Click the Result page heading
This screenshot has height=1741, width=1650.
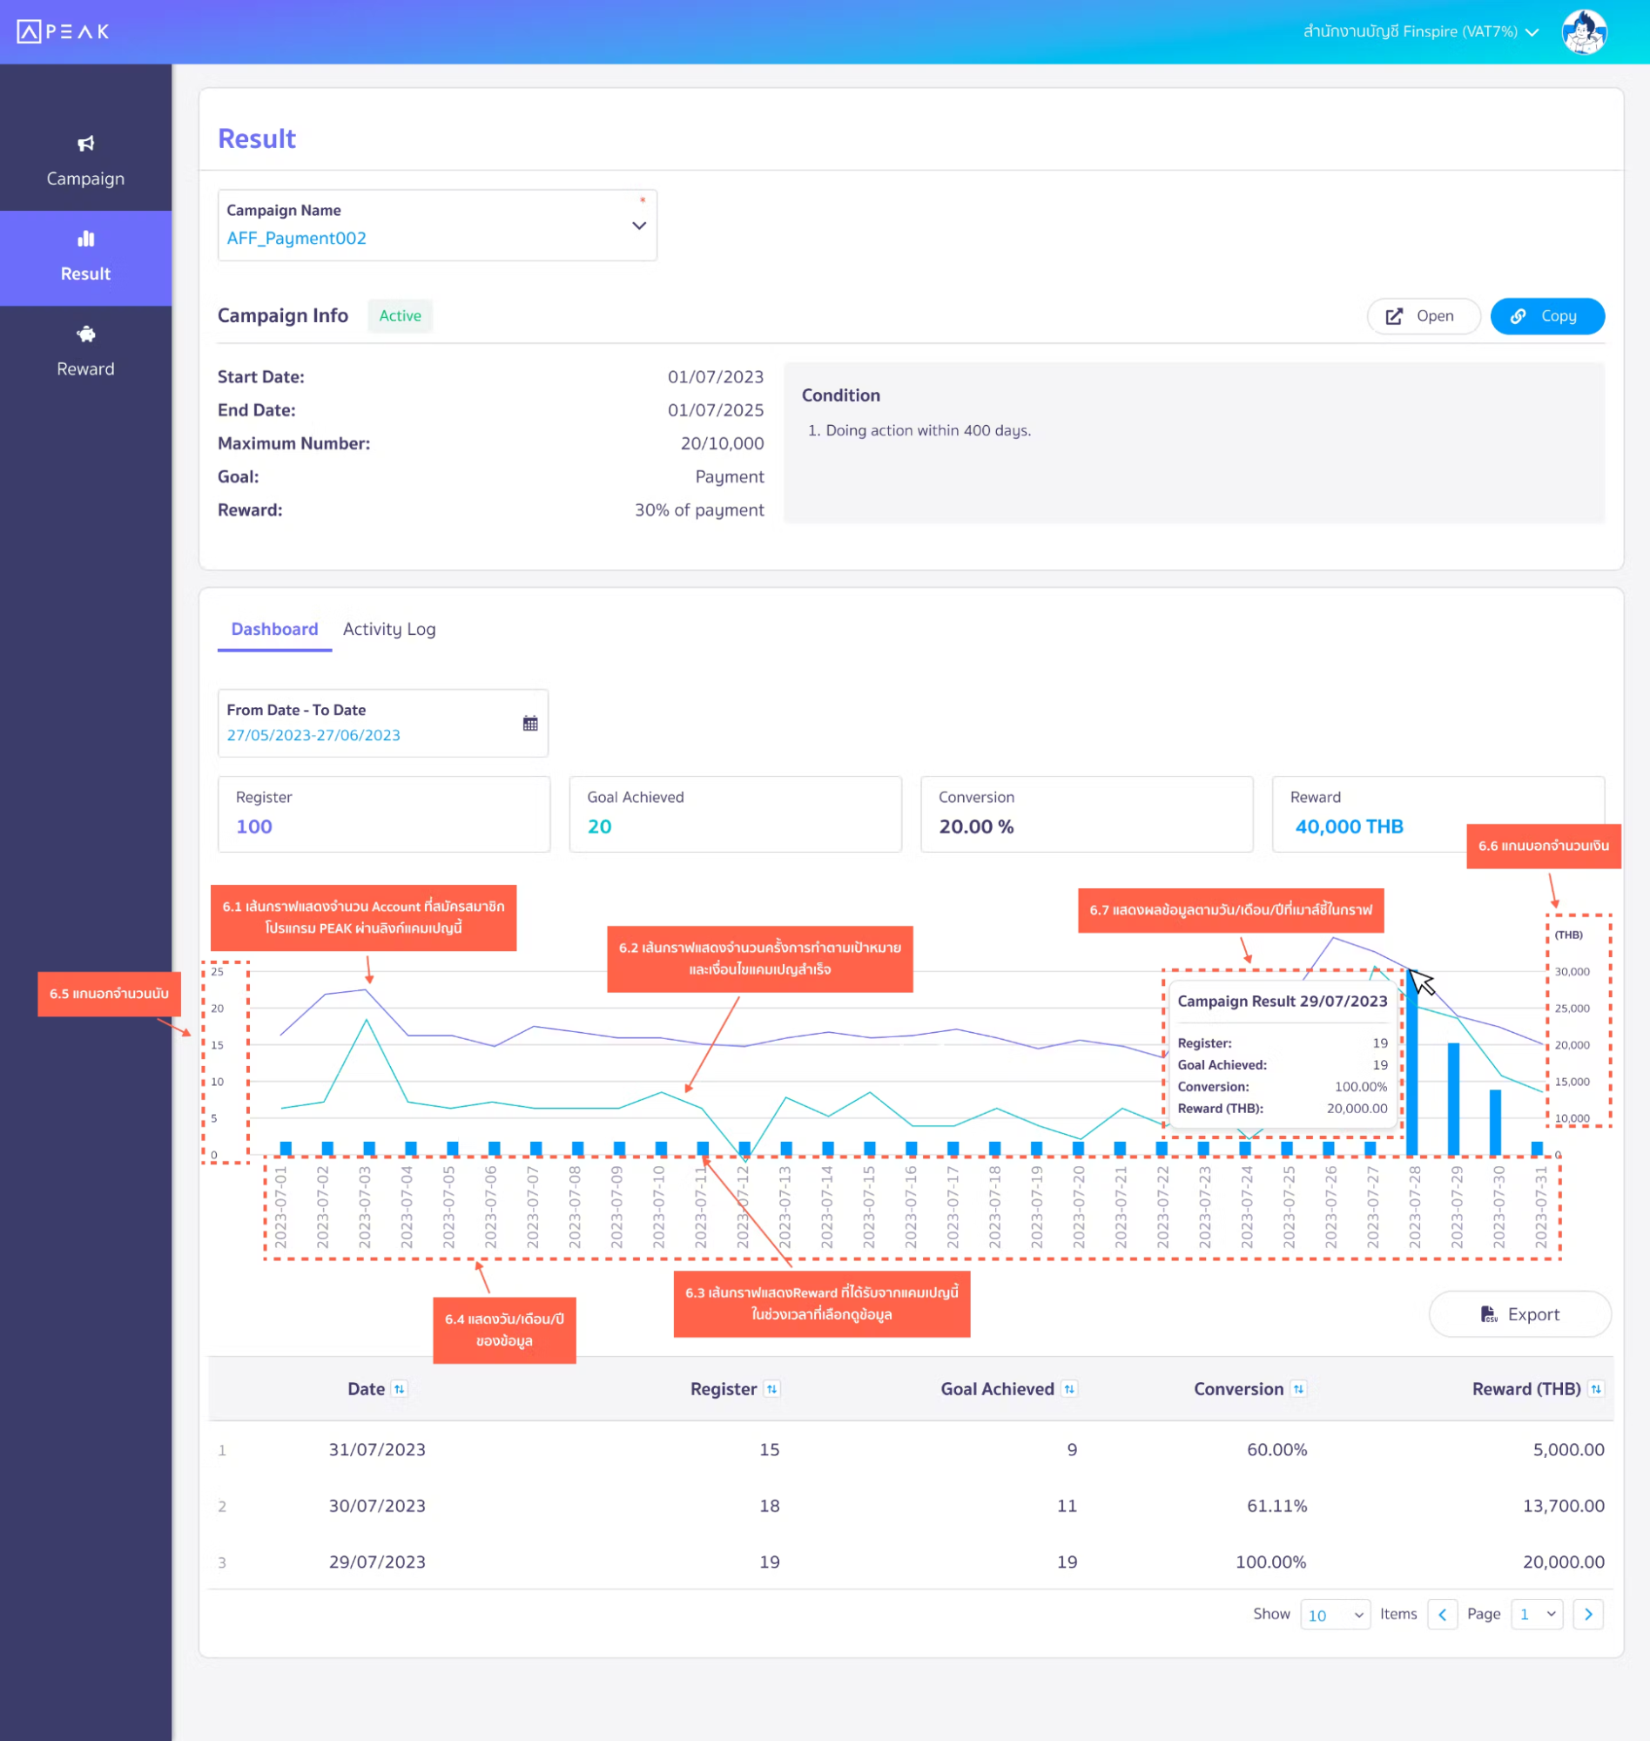257,138
